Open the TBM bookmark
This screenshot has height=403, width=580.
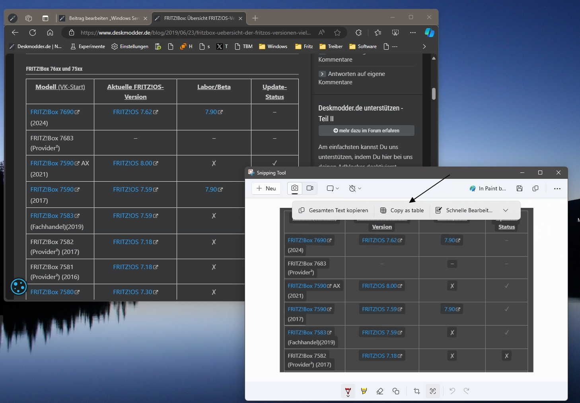click(243, 46)
